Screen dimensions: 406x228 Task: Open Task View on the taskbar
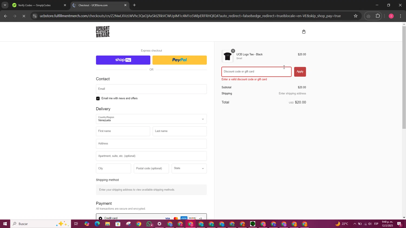pos(76,224)
